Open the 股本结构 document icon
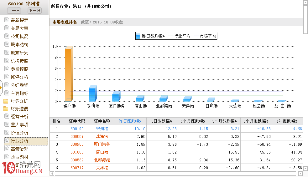Viewport: 308px width, 177px height. (x=7, y=44)
